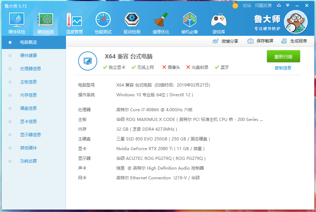The height and width of the screenshot is (212, 316).
Task: Click Windows 10 专业版 64位 text
Action: (x=155, y=95)
